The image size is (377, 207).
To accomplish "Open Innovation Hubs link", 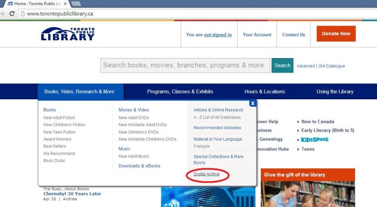I will pyautogui.click(x=273, y=149).
